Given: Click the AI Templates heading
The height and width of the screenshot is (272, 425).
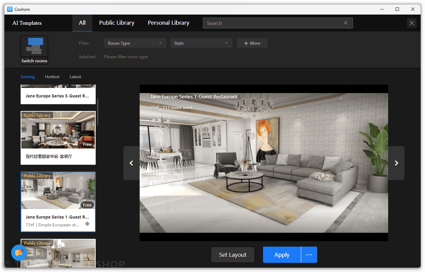Looking at the screenshot, I should 27,23.
